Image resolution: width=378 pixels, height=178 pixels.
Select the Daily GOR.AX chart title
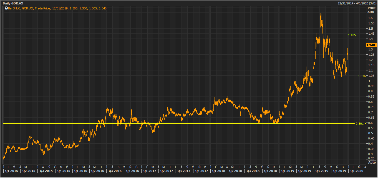point(13,3)
